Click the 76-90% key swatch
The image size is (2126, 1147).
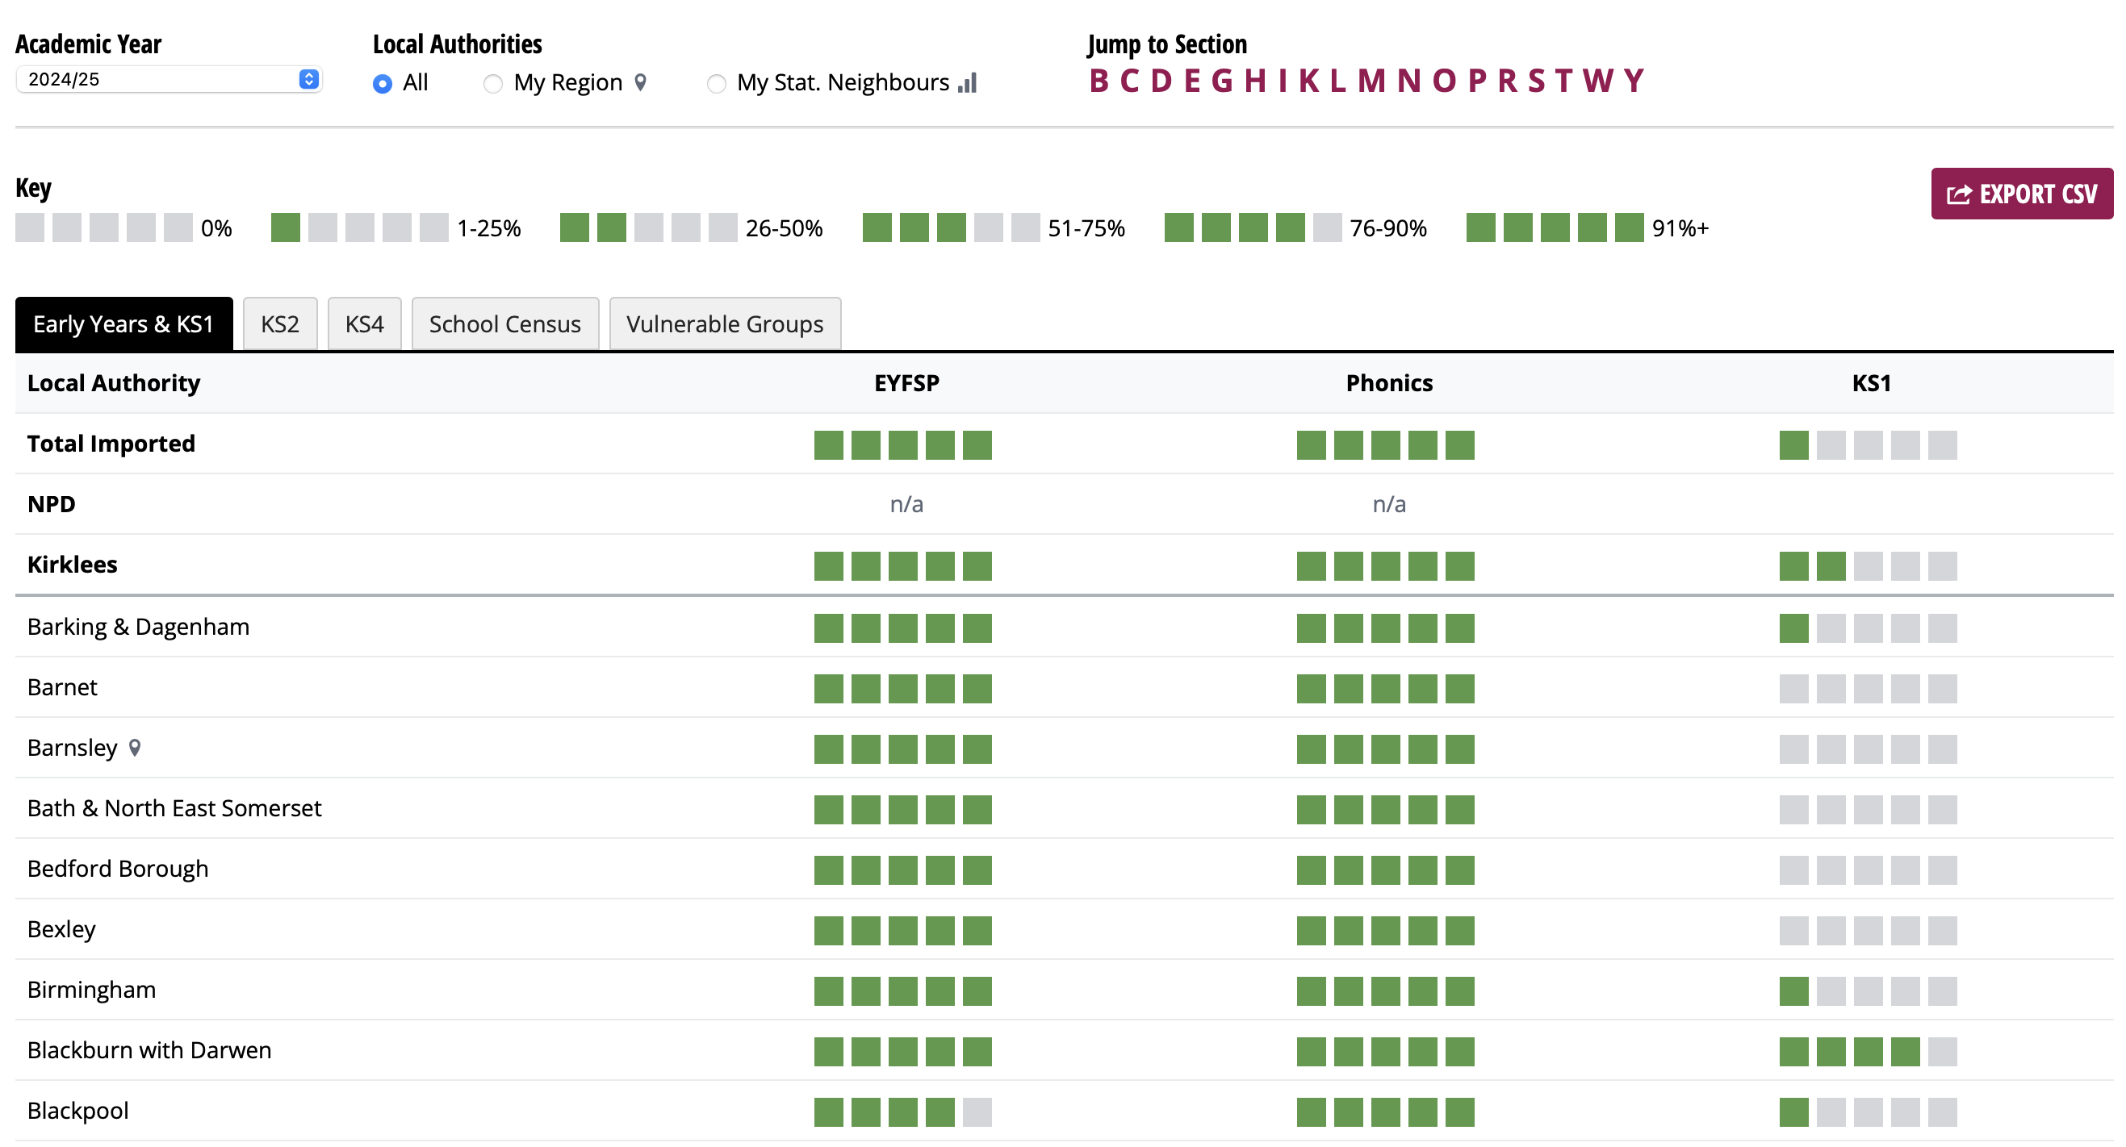click(1253, 227)
